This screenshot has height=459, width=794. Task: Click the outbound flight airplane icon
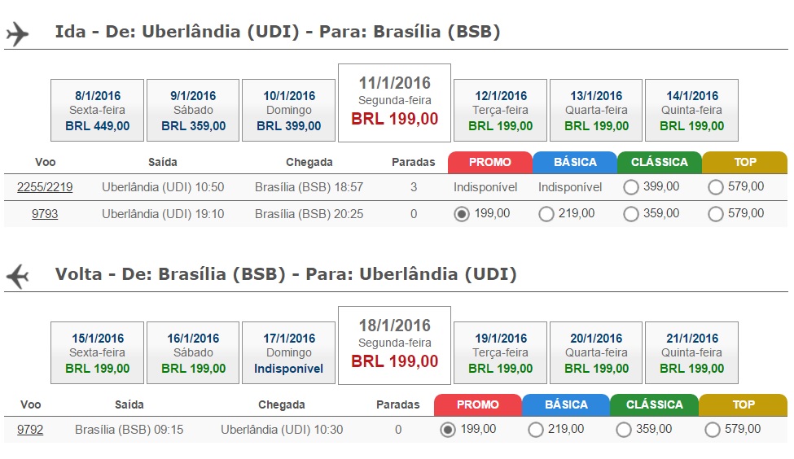coord(17,34)
